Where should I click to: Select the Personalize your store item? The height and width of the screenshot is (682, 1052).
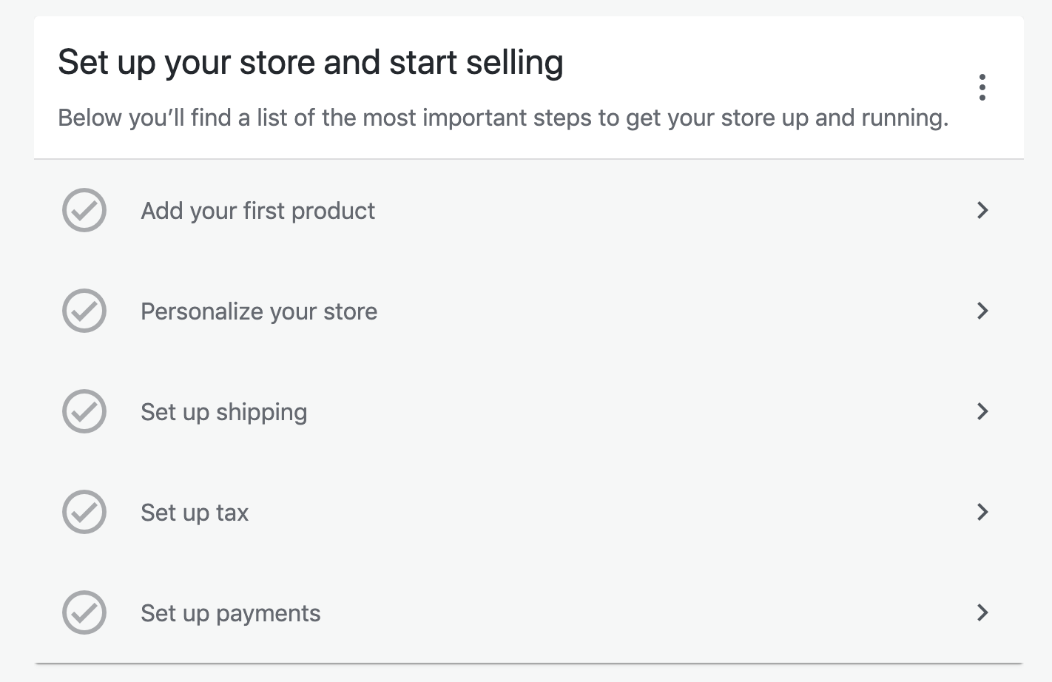[x=259, y=311]
